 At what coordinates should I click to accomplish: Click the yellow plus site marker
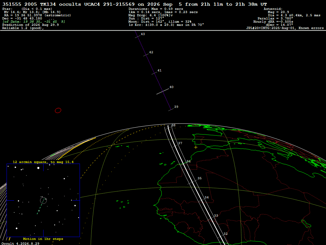click(196, 147)
